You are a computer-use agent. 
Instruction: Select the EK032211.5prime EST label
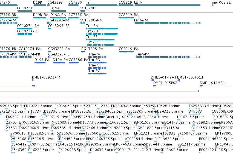[x=21, y=117]
